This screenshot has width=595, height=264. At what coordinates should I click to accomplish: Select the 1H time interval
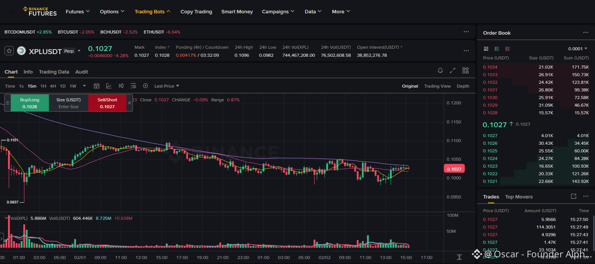pos(43,86)
